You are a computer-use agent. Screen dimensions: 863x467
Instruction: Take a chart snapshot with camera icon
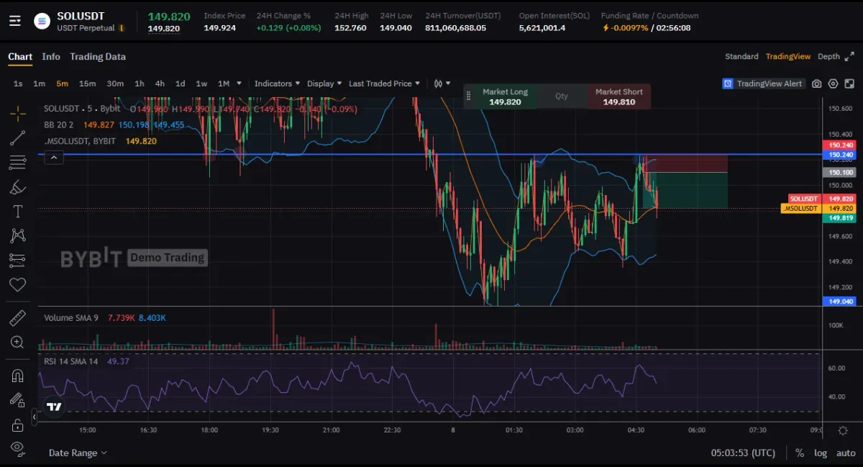click(817, 83)
